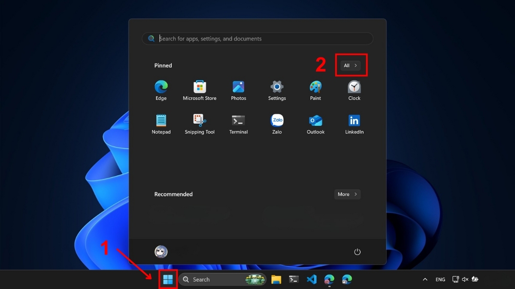The height and width of the screenshot is (289, 515).
Task: Unmute the volume in the system tray
Action: pos(465,279)
